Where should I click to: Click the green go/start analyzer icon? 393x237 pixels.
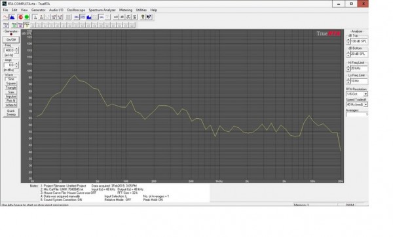coord(27,17)
